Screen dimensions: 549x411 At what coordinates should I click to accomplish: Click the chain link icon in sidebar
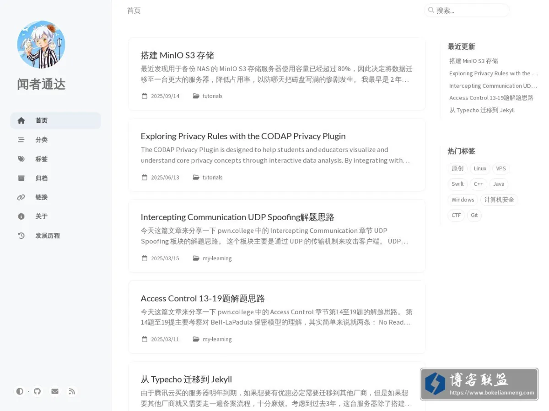pyautogui.click(x=21, y=197)
